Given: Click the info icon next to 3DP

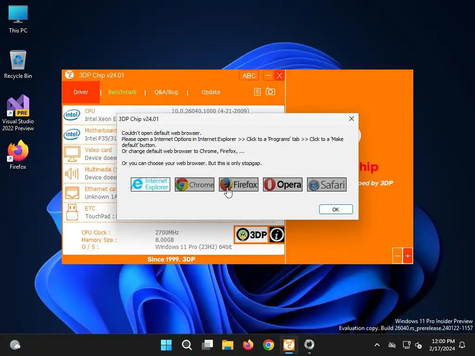Looking at the screenshot, I should point(276,235).
